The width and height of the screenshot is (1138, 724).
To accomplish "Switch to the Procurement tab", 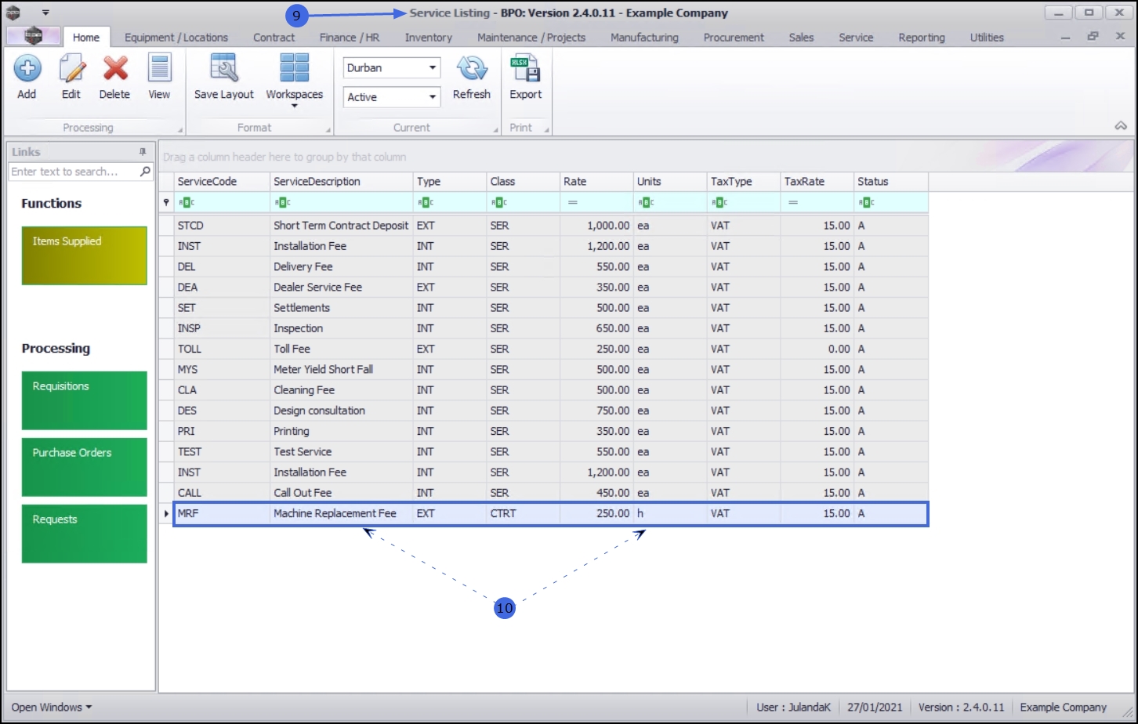I will coord(734,38).
